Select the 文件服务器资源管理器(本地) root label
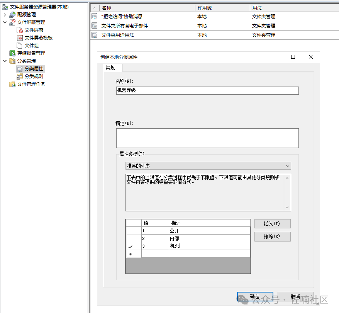The width and height of the screenshot is (339, 313). click(x=39, y=7)
